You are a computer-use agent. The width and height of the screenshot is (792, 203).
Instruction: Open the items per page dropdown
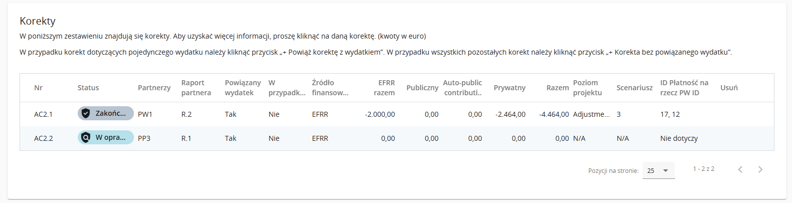coord(658,170)
